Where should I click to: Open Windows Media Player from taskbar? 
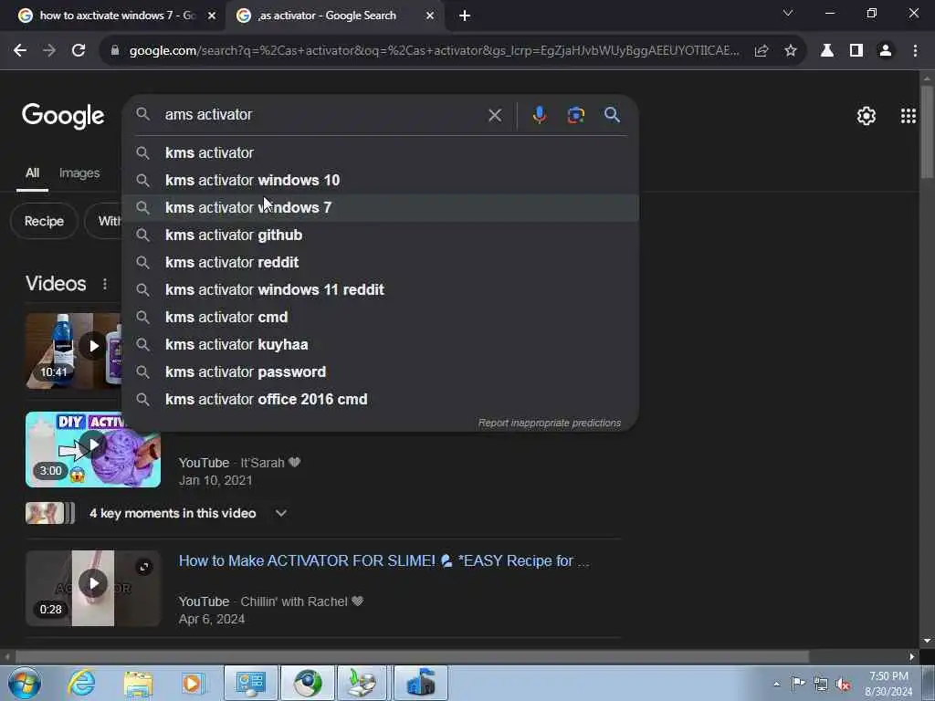coord(194,683)
